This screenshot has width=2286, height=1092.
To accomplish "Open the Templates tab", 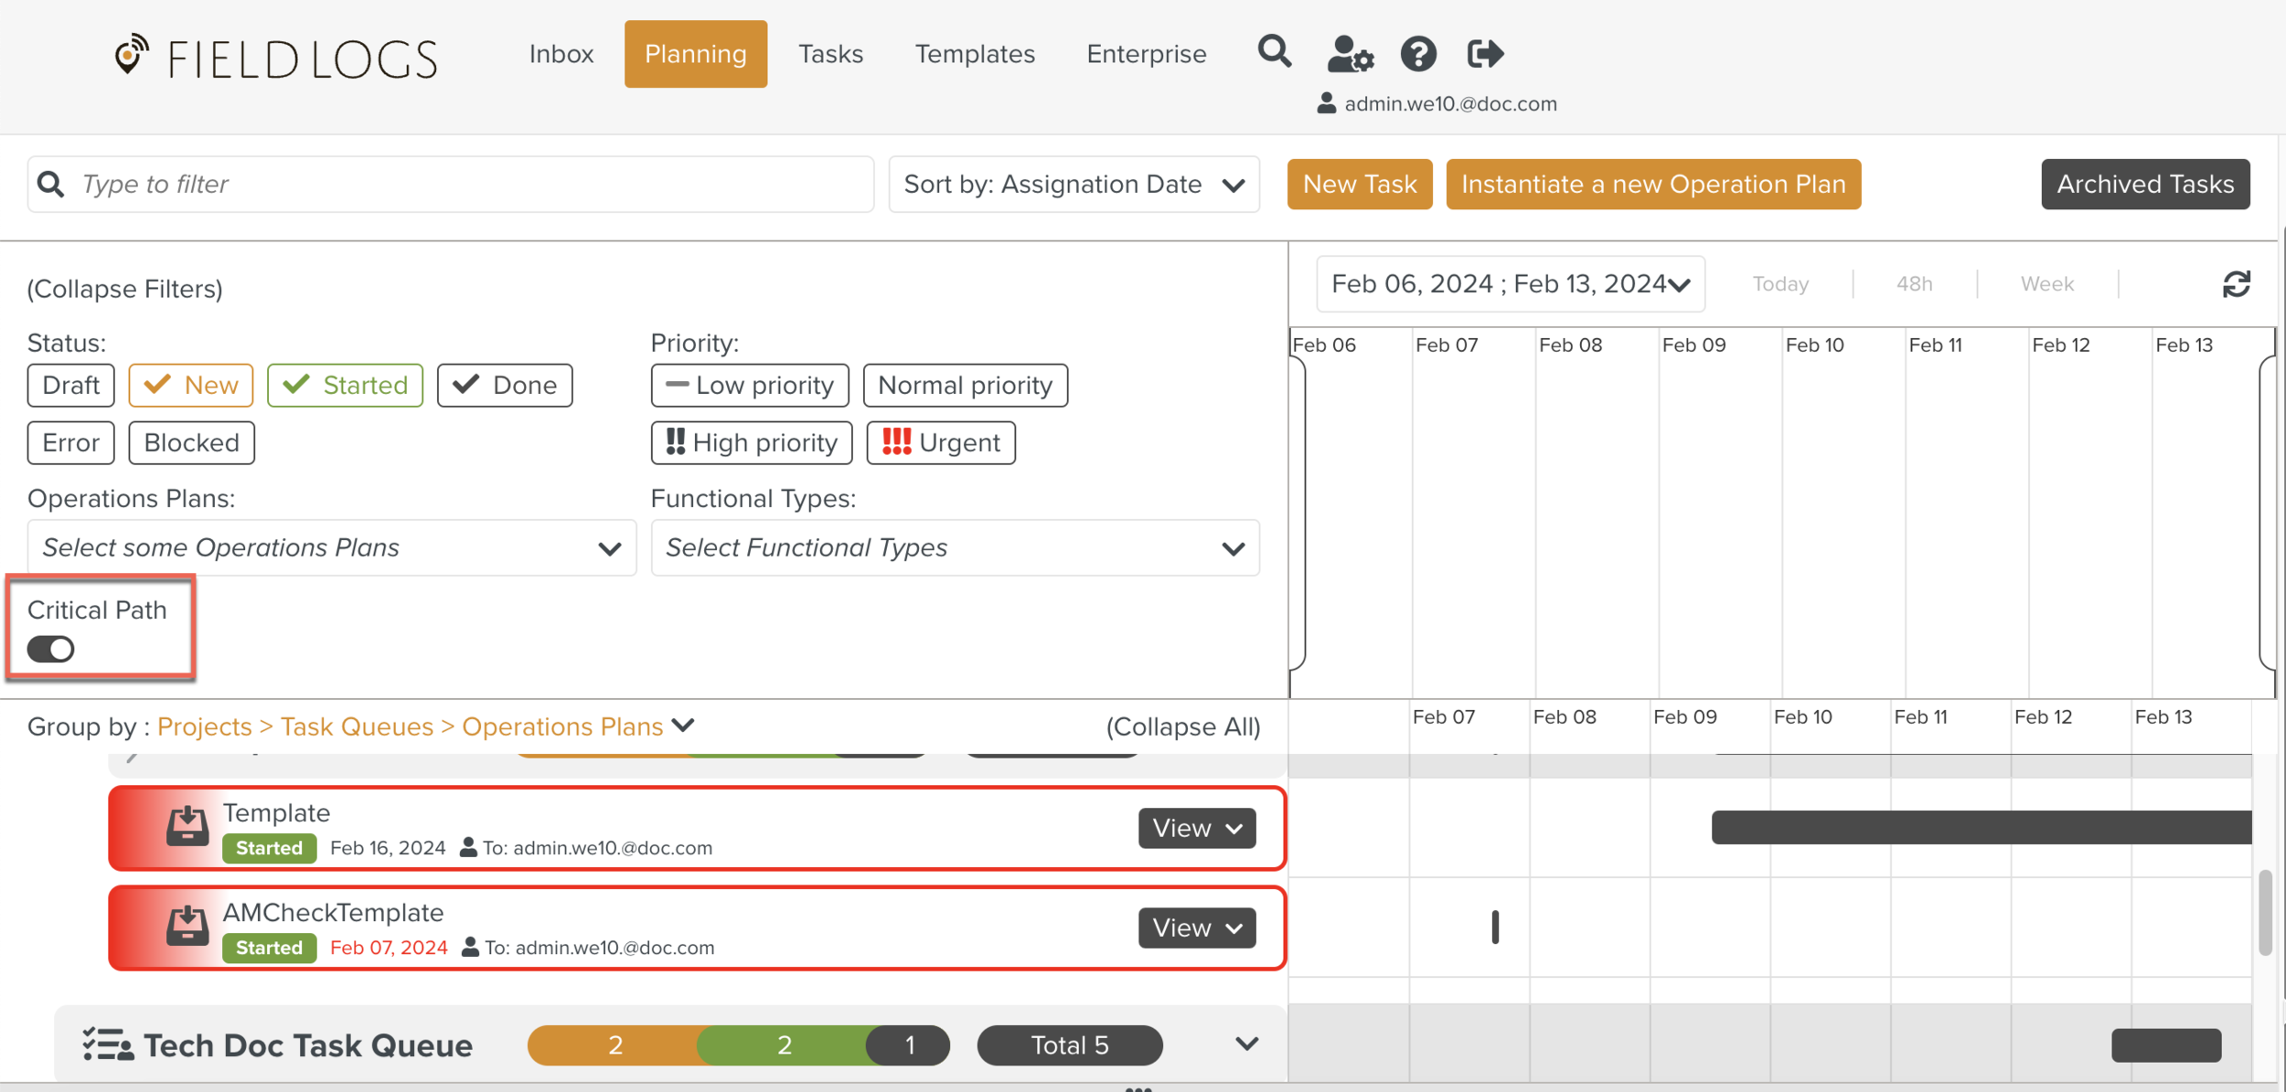I will click(x=975, y=54).
